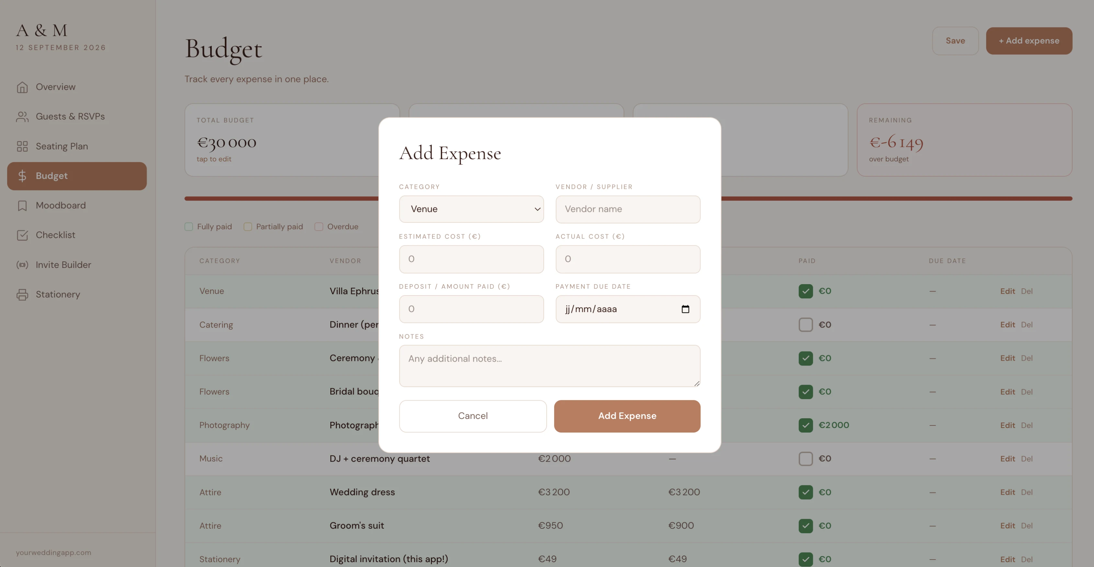The width and height of the screenshot is (1094, 567).
Task: Click the Invite Builder broadcast icon
Action: pos(22,265)
